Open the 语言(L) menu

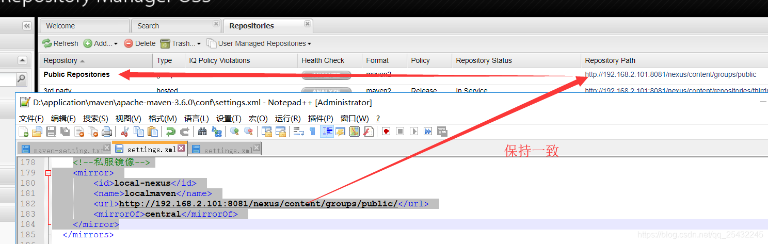pyautogui.click(x=197, y=118)
